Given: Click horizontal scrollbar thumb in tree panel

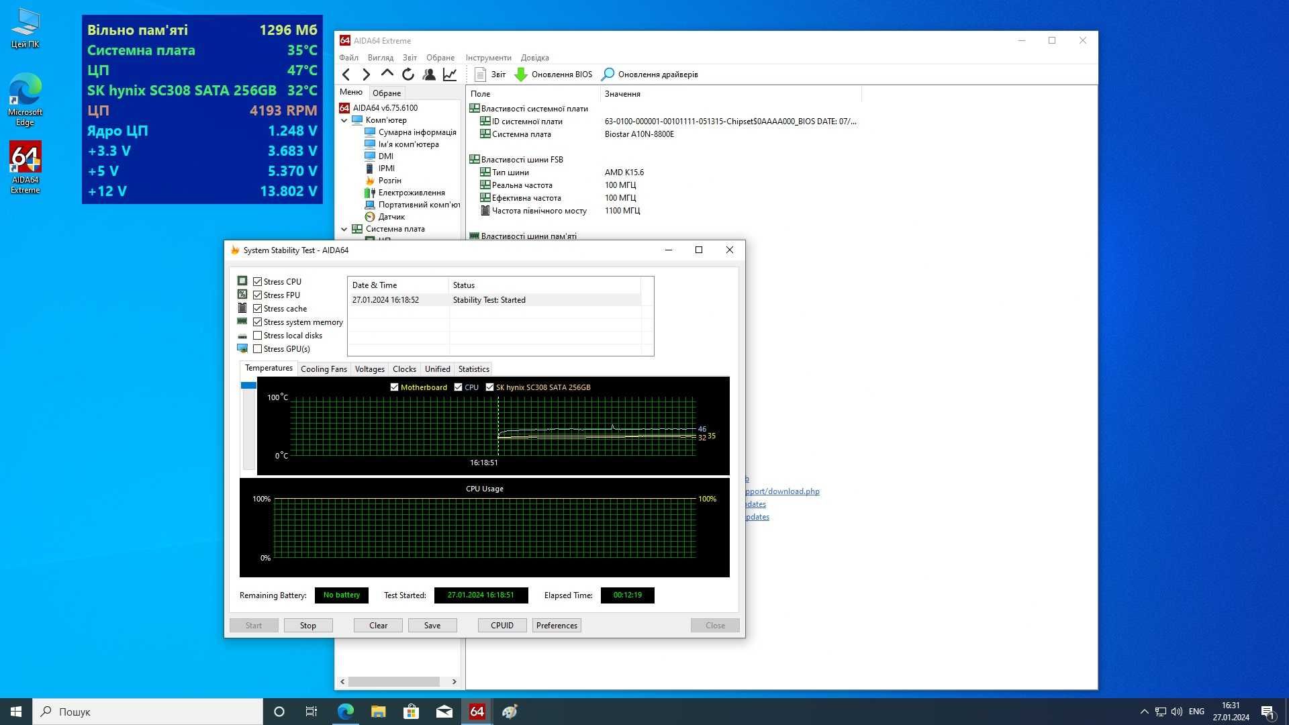Looking at the screenshot, I should point(394,681).
